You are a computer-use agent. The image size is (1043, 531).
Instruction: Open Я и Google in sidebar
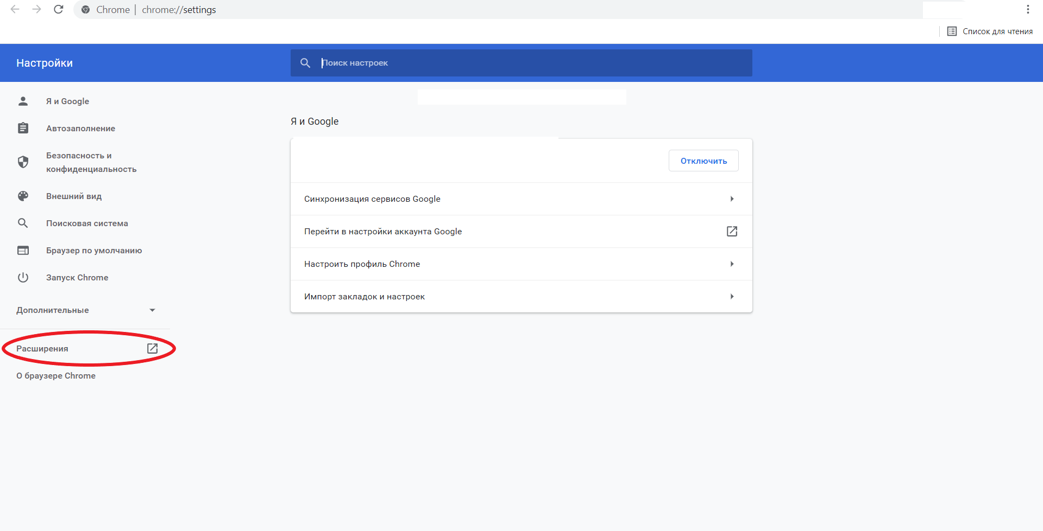point(67,101)
